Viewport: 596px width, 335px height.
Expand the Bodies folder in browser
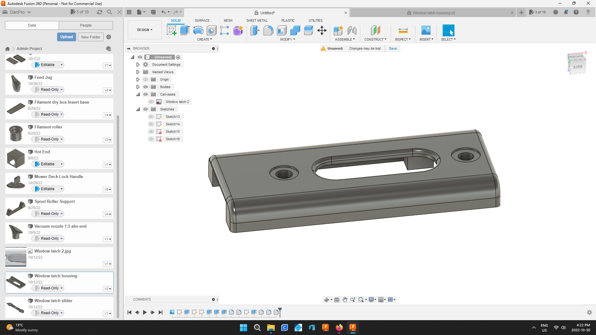click(x=138, y=87)
